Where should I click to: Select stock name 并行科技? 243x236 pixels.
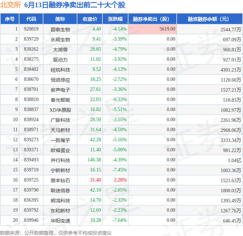pyautogui.click(x=60, y=160)
